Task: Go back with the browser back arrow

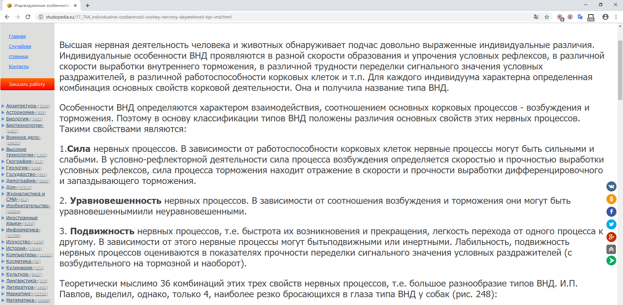Action: coord(7,17)
